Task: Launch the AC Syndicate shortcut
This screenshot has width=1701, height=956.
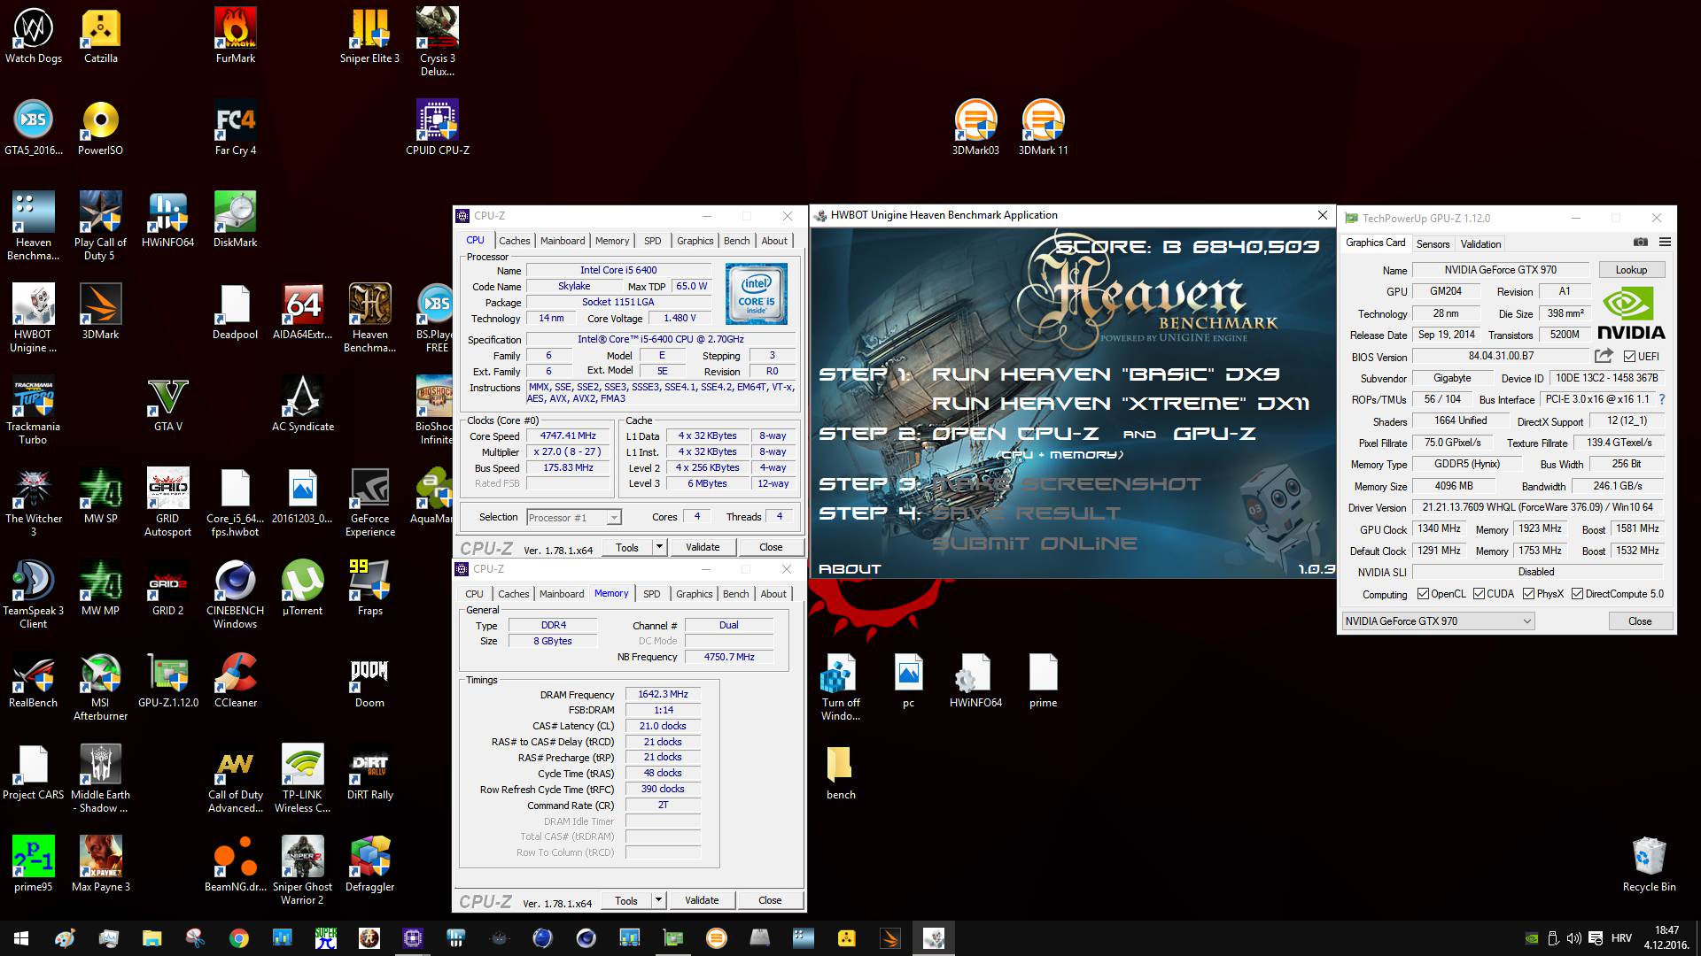Action: coord(302,404)
